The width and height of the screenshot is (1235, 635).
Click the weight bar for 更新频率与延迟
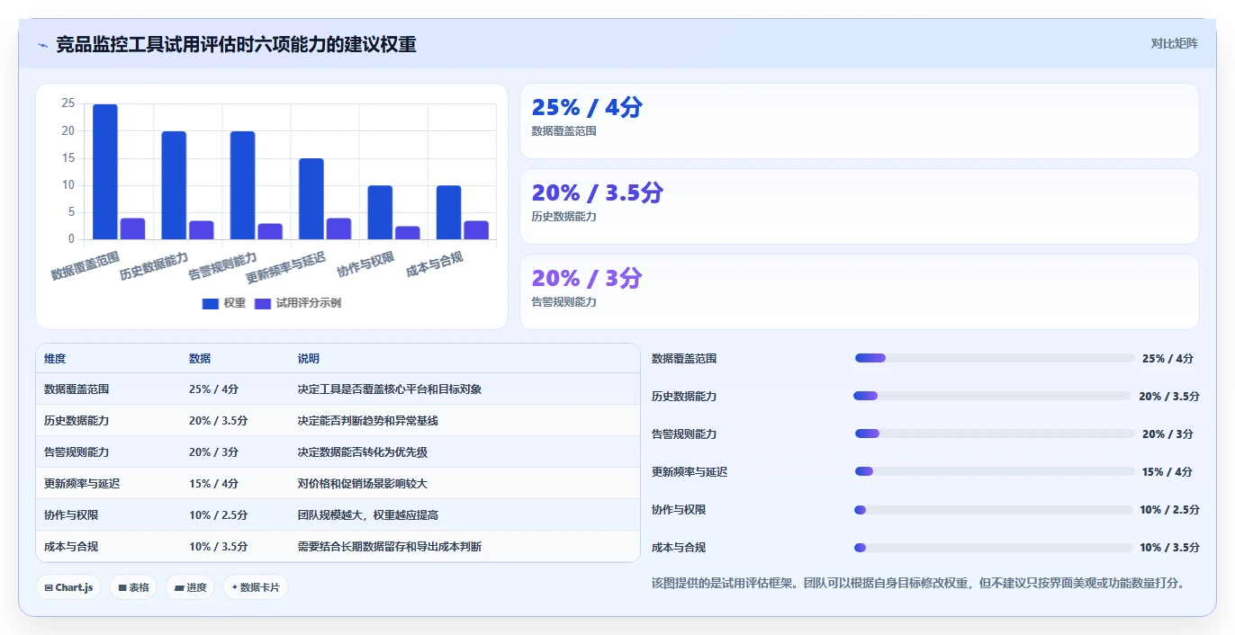(311, 199)
